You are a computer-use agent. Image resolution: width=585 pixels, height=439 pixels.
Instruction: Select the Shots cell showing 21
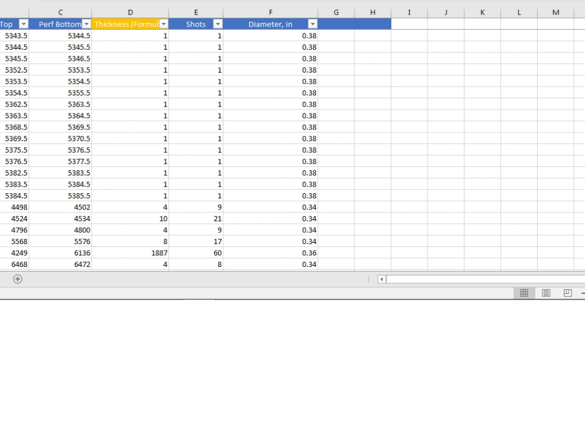(196, 219)
